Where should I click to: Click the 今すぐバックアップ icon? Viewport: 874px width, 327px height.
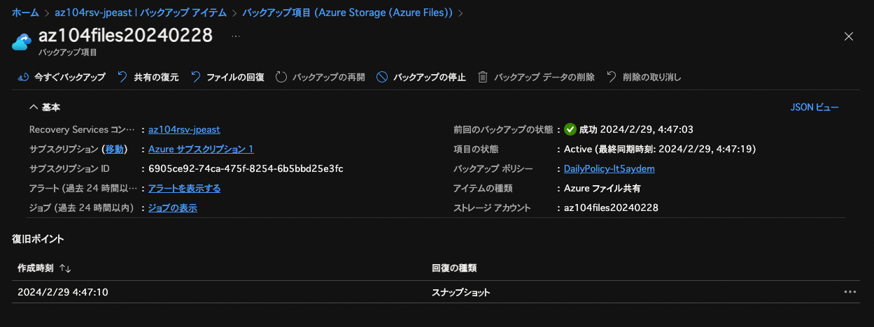pos(23,77)
